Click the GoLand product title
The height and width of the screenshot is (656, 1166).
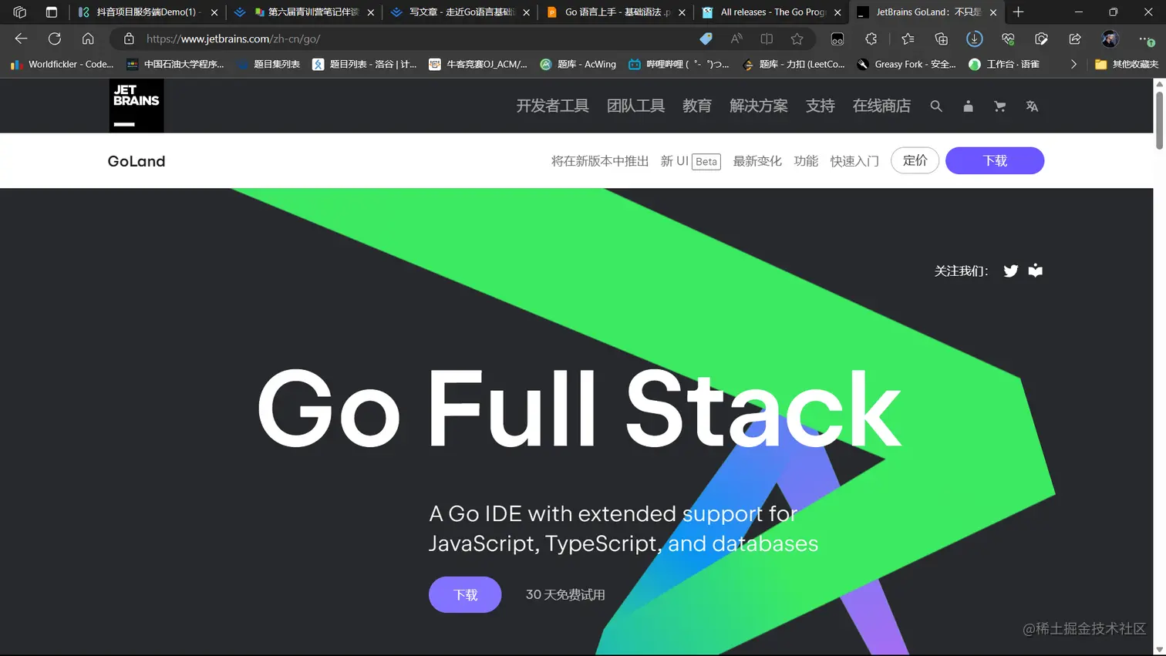[136, 161]
